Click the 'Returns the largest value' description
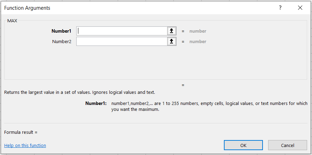The width and height of the screenshot is (312, 155). (x=79, y=92)
